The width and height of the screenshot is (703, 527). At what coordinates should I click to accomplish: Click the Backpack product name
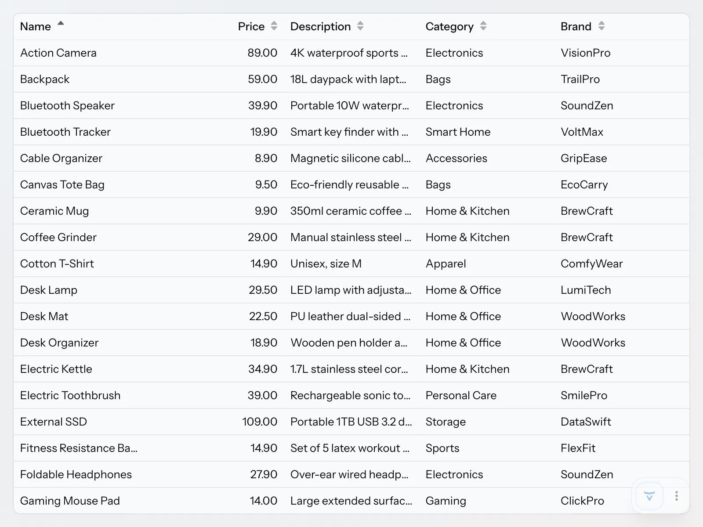[x=45, y=79]
